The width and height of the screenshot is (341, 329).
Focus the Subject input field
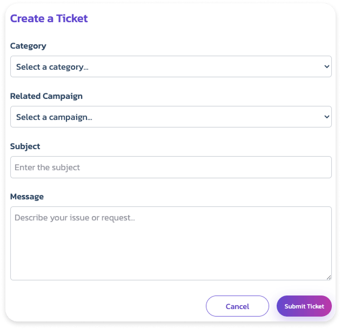171,167
